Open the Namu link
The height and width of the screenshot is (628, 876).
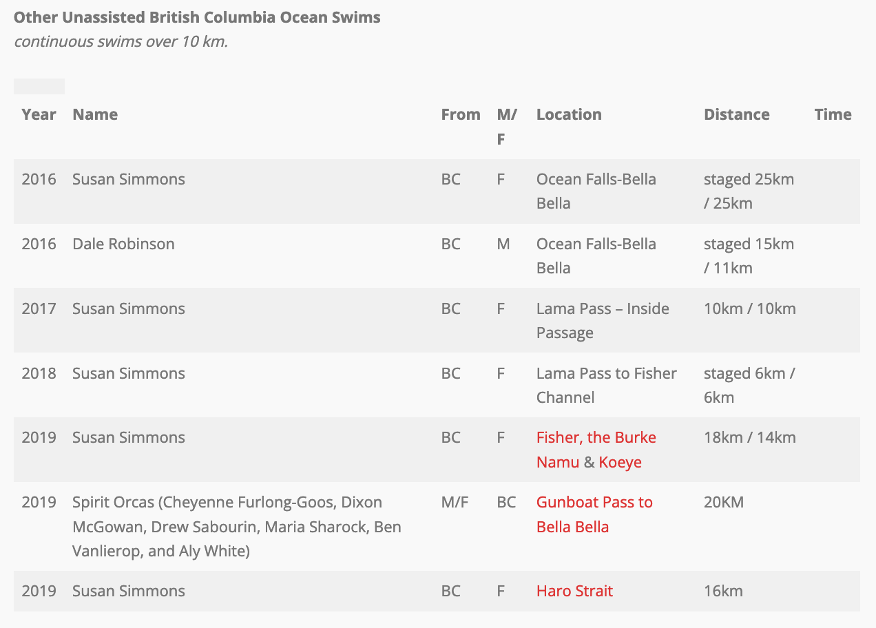[558, 462]
